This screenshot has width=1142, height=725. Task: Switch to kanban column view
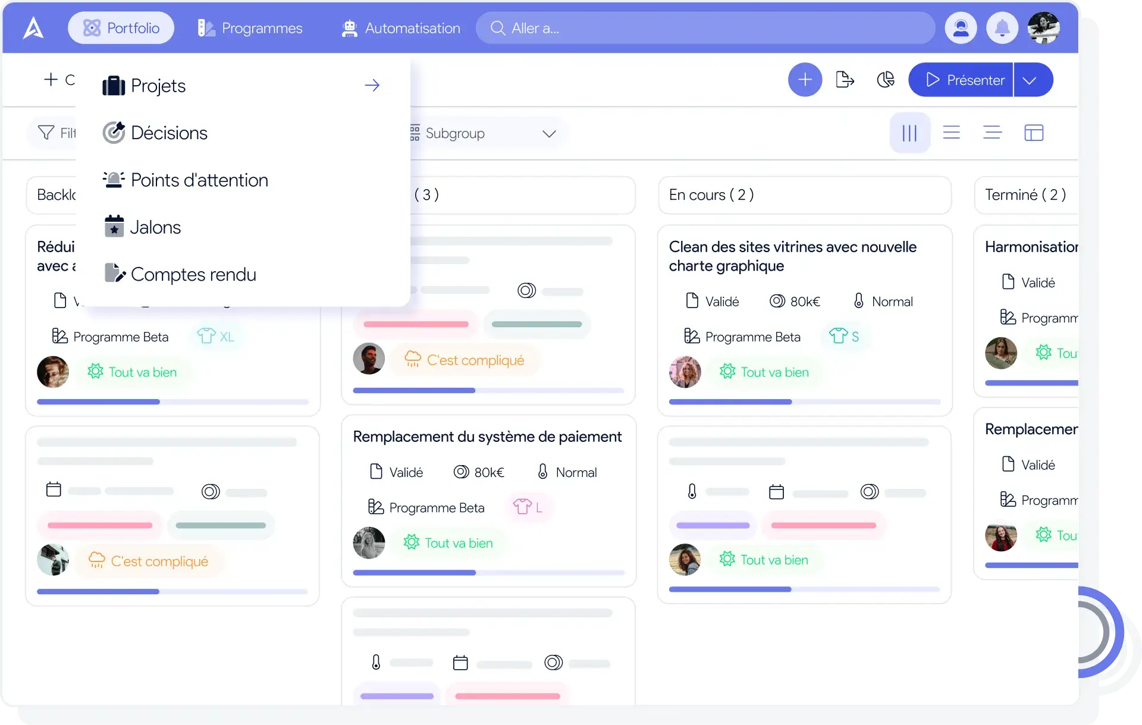910,133
